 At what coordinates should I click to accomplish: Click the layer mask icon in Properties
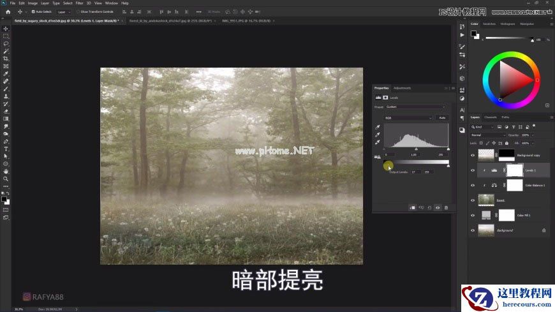[385, 98]
